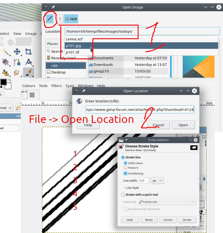
Task: Select the Crop tool in toolbox
Action: point(28,52)
